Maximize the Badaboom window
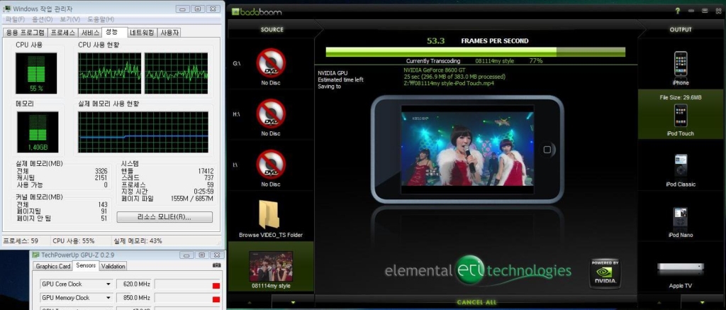Image resolution: width=726 pixels, height=310 pixels. (x=705, y=11)
